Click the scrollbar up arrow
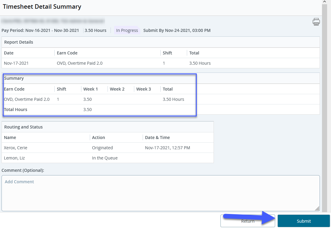 pos(324,2)
